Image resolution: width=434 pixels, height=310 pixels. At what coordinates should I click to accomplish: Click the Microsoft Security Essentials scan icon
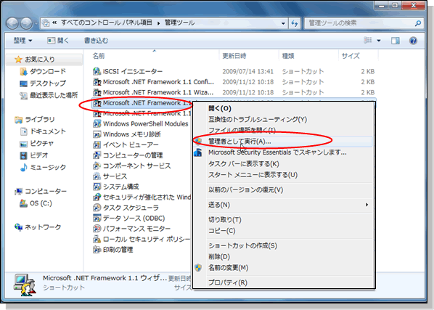[198, 152]
